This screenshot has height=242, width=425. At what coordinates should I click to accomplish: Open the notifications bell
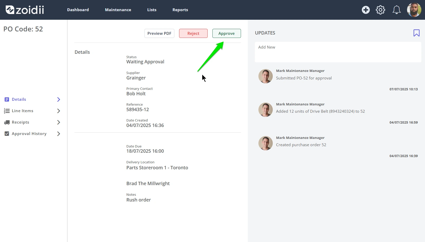396,10
